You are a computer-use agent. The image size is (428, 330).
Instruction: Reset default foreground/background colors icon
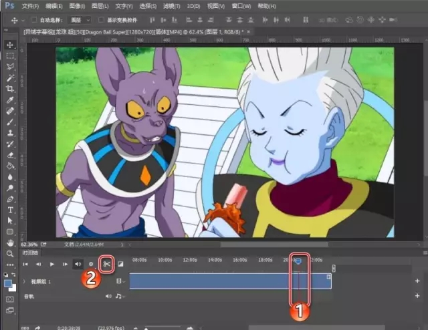pyautogui.click(x=6, y=275)
